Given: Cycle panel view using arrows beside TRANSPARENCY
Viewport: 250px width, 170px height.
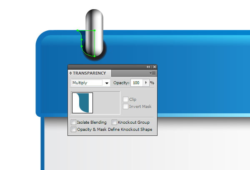Looking at the screenshot, I should [70, 73].
